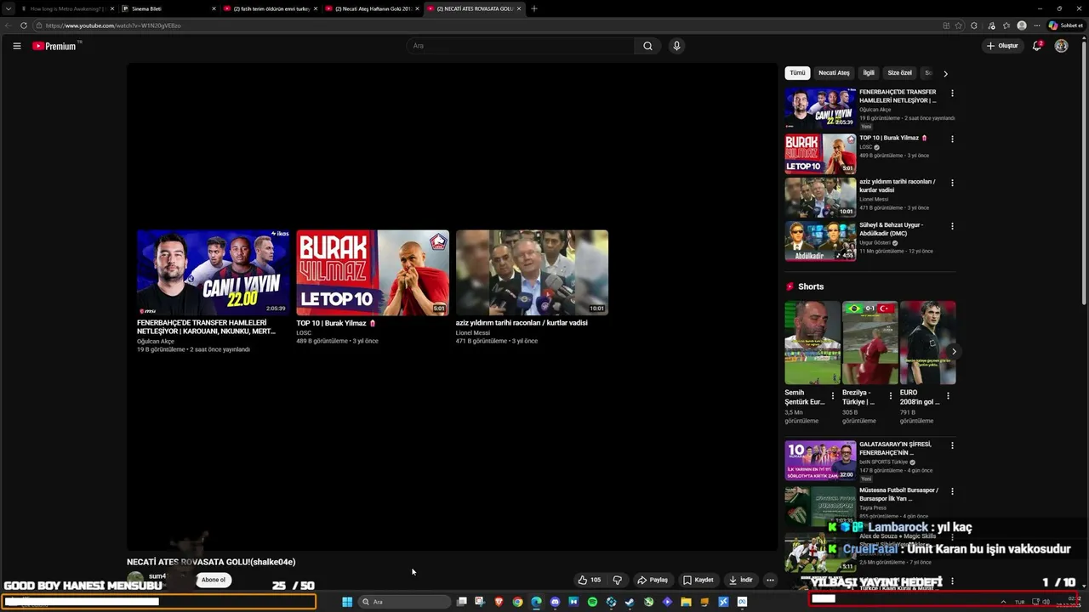
Task: Open options for Süheyl & Behzat Uygur video
Action: pyautogui.click(x=952, y=226)
